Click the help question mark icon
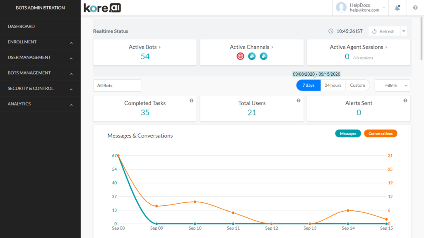The width and height of the screenshot is (424, 238). pos(415,7)
